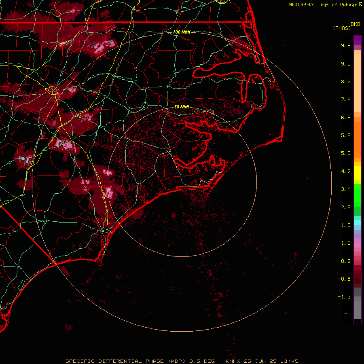The image size is (364, 364).
Task: Click the 3.4 scale value
Action: tap(346, 189)
